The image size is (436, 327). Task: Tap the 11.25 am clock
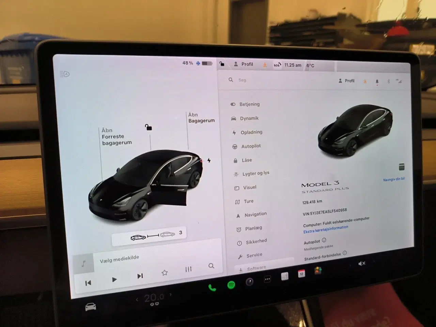293,65
